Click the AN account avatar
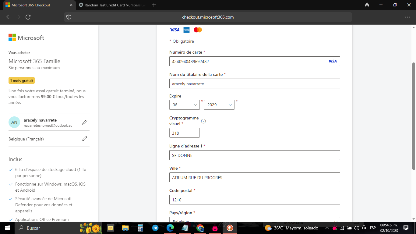Viewport: 416px width, 234px height. [x=14, y=122]
